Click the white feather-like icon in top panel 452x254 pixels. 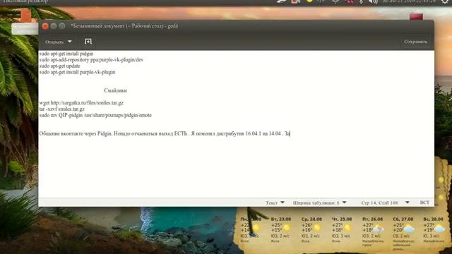click(282, 1)
